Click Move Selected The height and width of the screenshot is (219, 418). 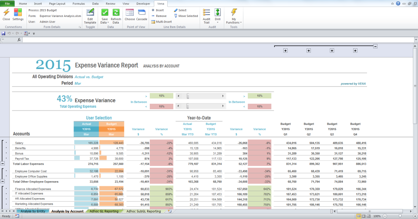(186, 16)
